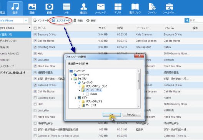The width and height of the screenshot is (203, 140).
Task: Check the unchecked Counting Stars row checkbox
Action: click(x=35, y=98)
